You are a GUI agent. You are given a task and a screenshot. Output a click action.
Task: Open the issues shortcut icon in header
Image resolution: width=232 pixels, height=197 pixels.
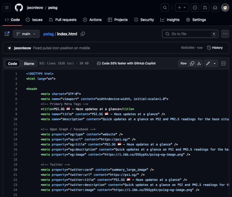195,8
